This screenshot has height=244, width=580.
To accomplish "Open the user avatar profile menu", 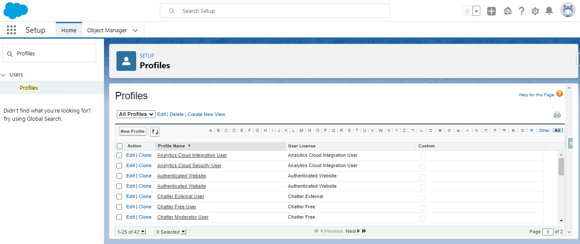I will (568, 11).
